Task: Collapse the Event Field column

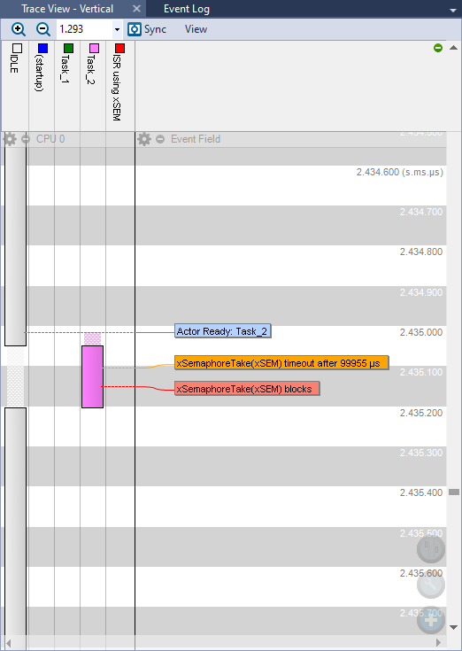Action: click(x=160, y=139)
